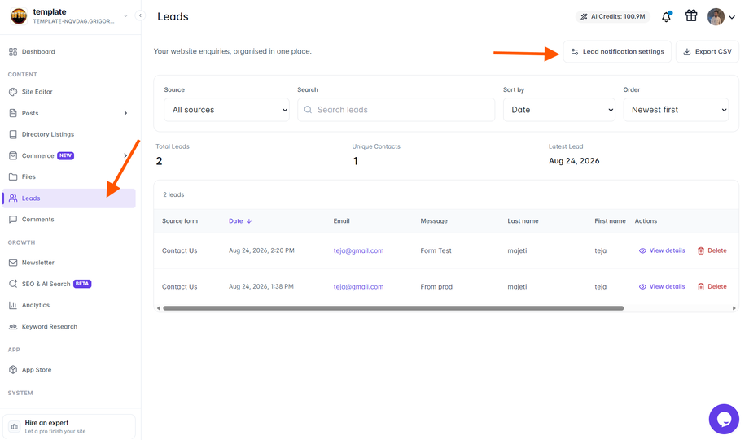Click the left scroll arrow of table

[x=159, y=308]
